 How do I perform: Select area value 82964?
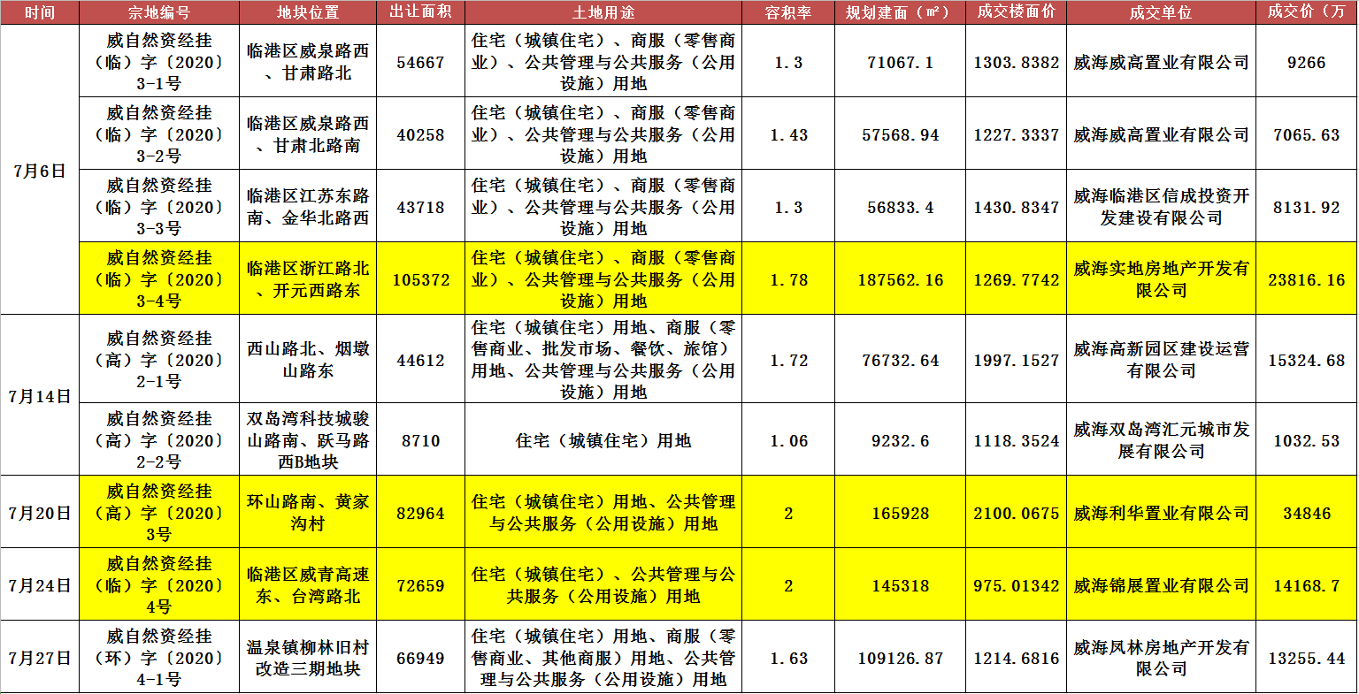click(421, 513)
